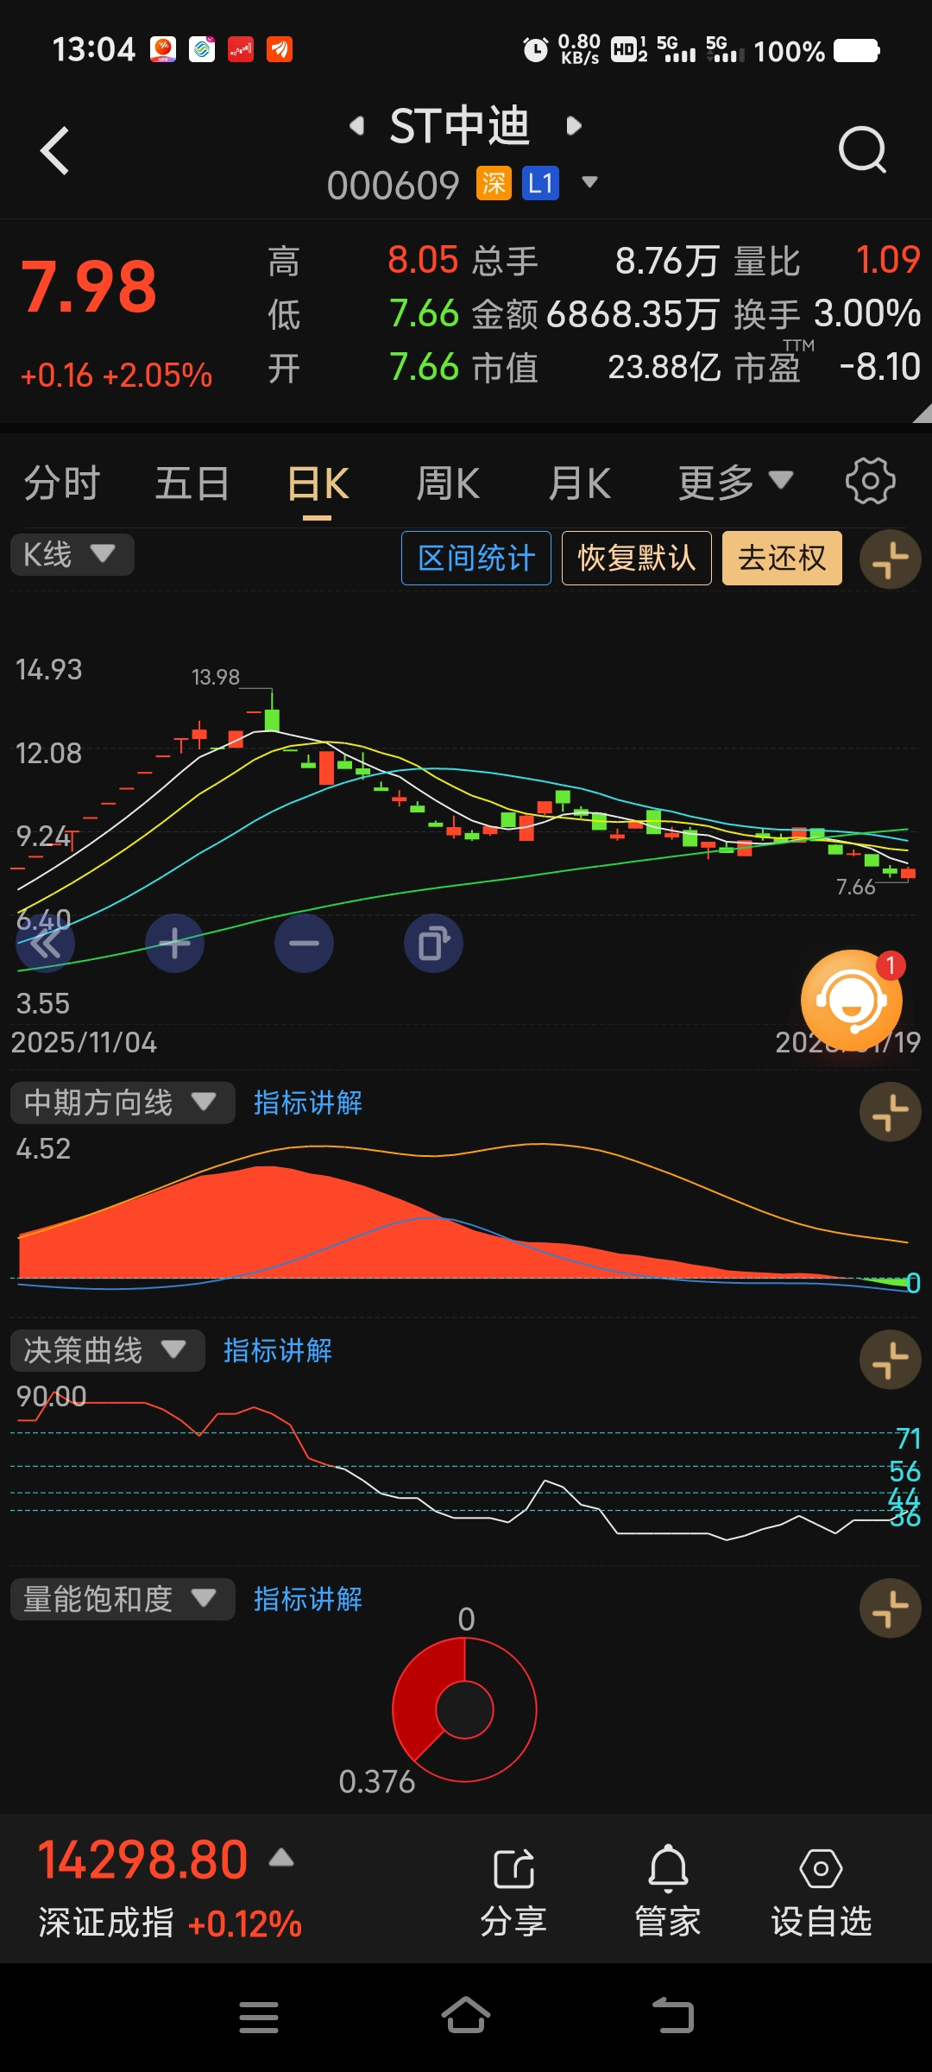The height and width of the screenshot is (2072, 932).
Task: Expand dropdown arrow beside L1 badge
Action: (590, 182)
